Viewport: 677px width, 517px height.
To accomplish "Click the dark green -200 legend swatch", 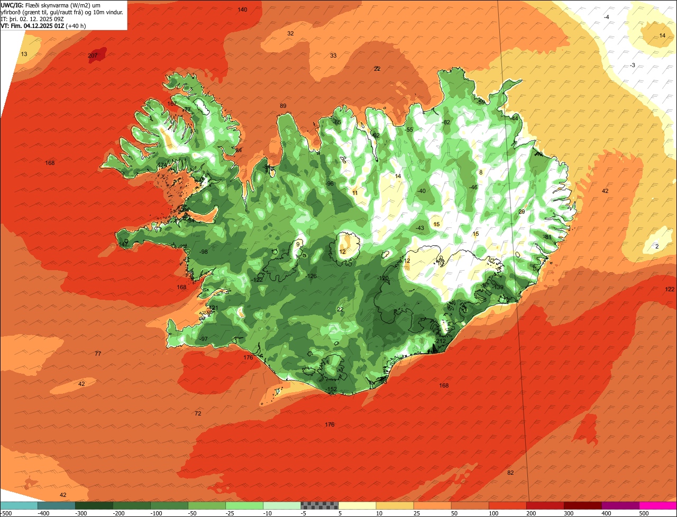I will (131, 505).
